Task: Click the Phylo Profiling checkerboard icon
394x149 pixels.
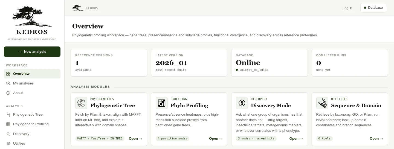Action: 162,103
